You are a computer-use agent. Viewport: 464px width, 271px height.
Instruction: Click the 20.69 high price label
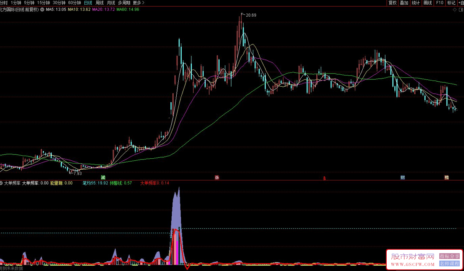[251, 15]
